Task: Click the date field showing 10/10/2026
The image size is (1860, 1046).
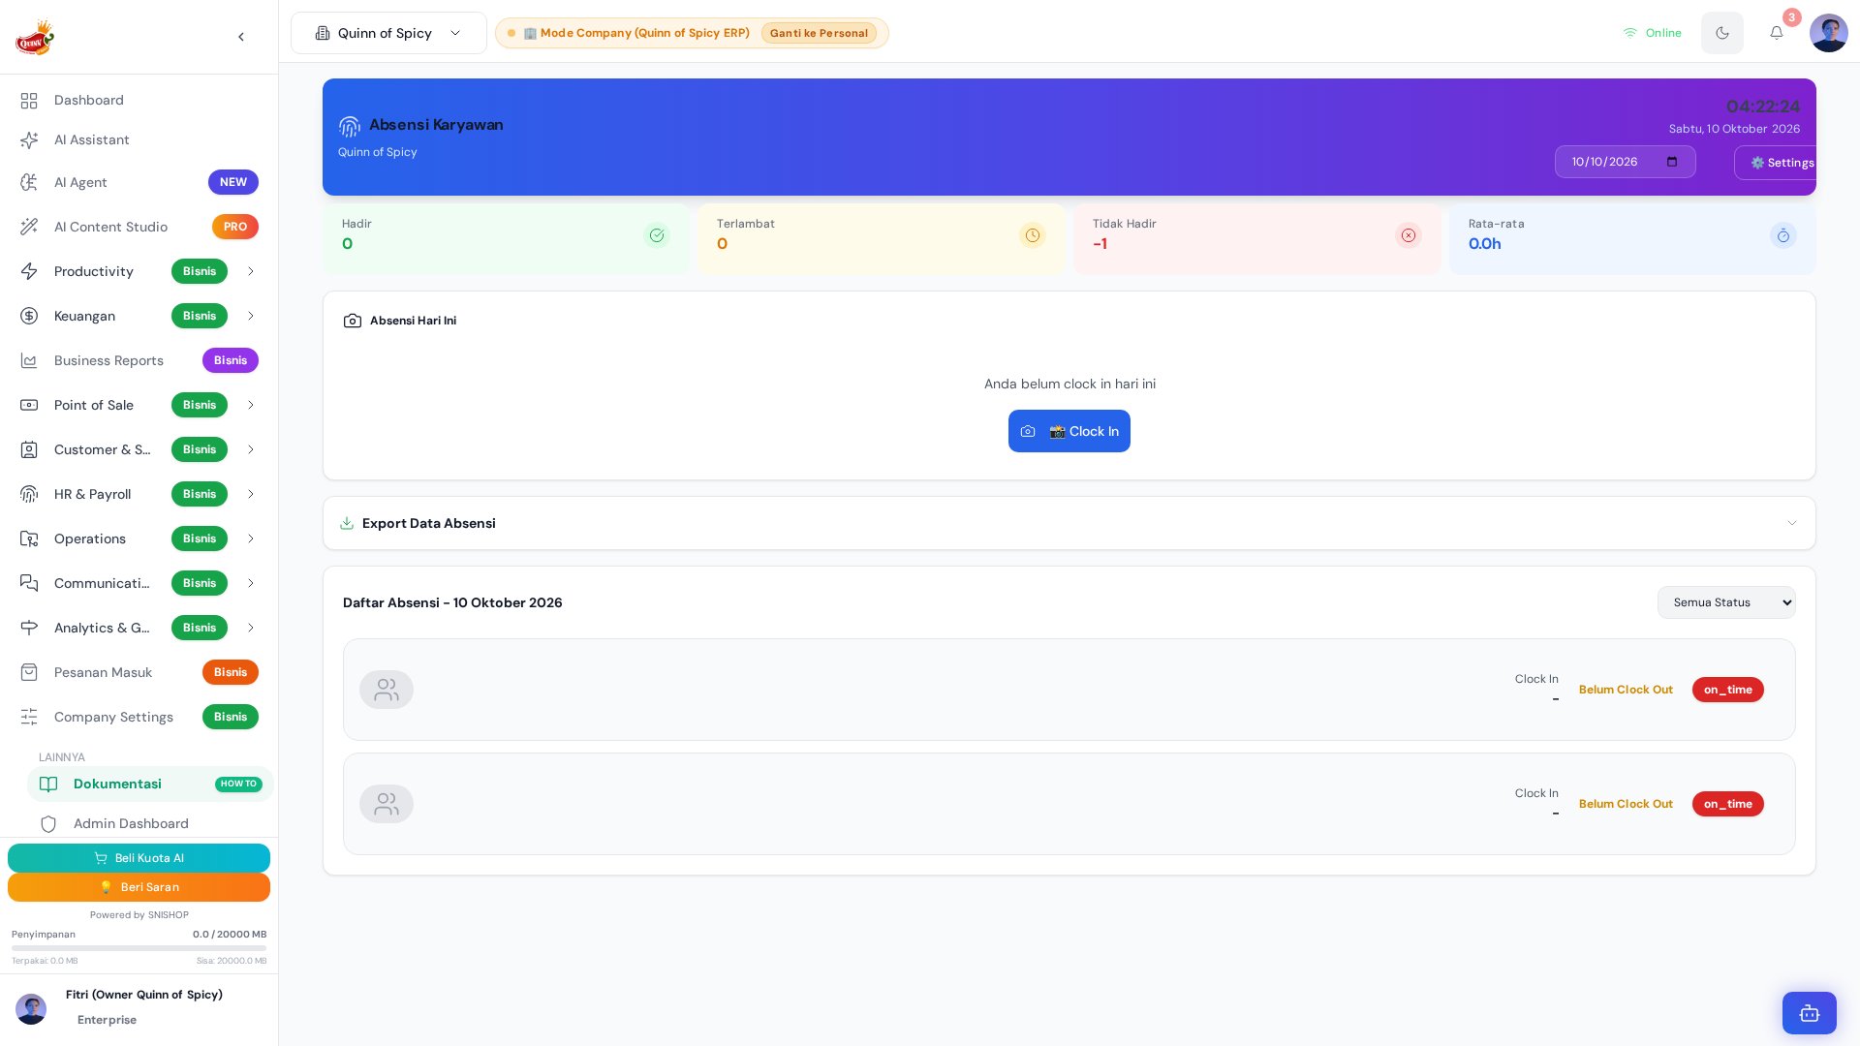Action: pyautogui.click(x=1626, y=162)
